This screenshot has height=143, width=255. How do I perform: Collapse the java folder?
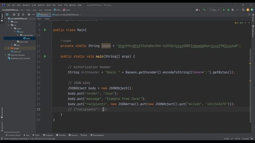(x=15, y=32)
